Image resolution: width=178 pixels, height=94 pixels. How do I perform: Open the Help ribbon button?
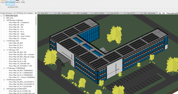click(x=23, y=2)
